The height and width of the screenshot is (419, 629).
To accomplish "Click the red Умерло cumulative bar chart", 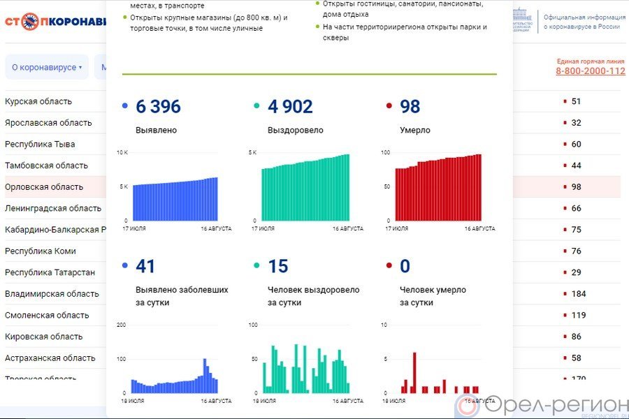I will pyautogui.click(x=438, y=189).
